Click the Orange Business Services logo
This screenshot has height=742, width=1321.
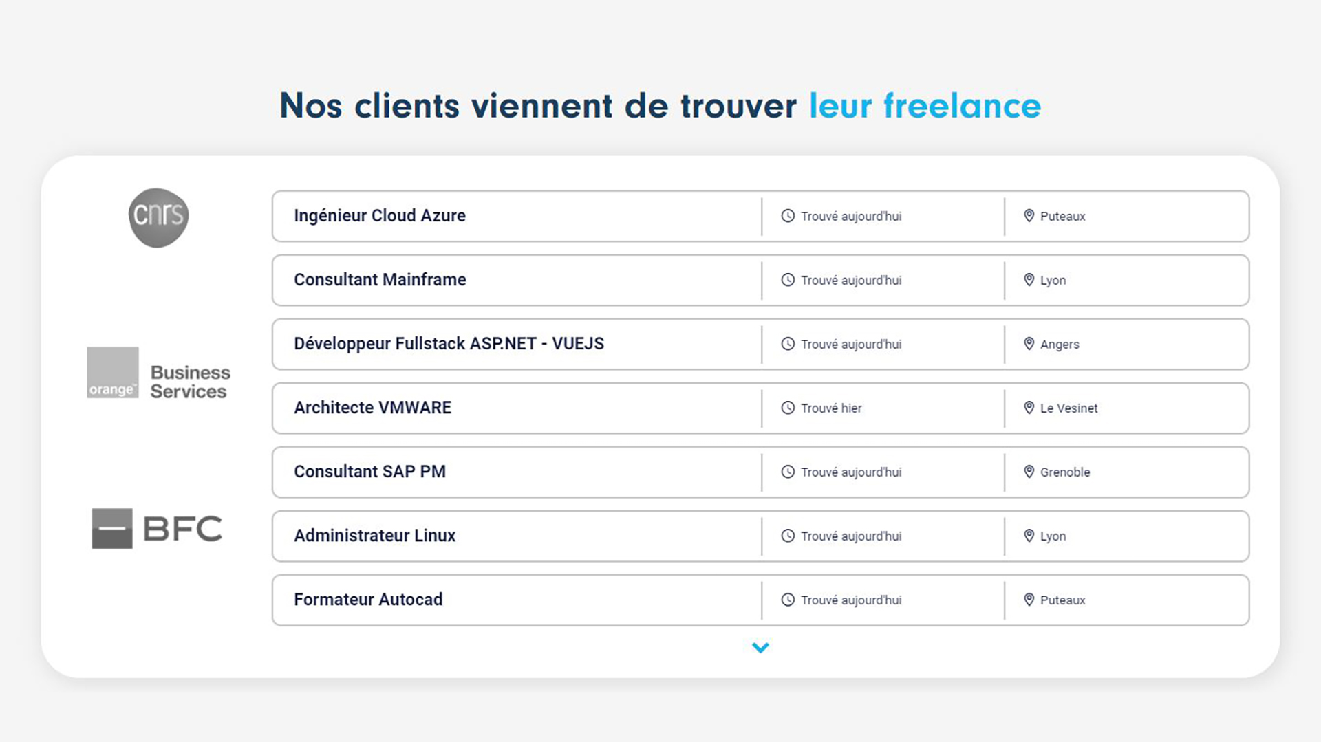159,373
